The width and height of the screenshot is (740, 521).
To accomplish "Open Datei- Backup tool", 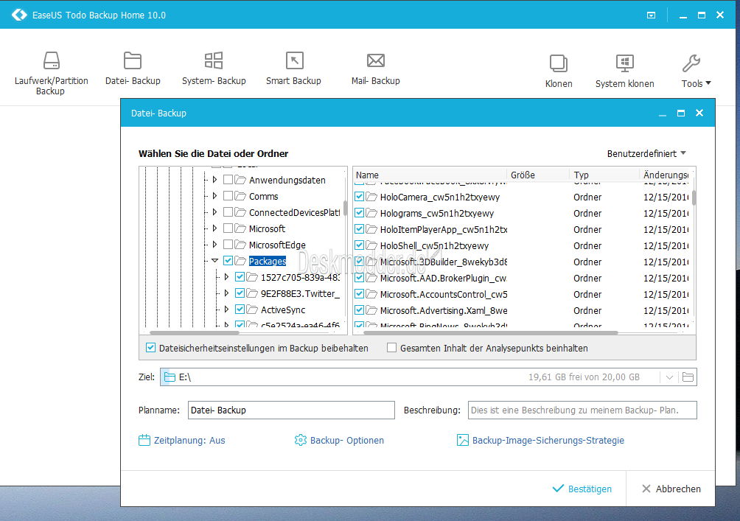I will pyautogui.click(x=133, y=69).
